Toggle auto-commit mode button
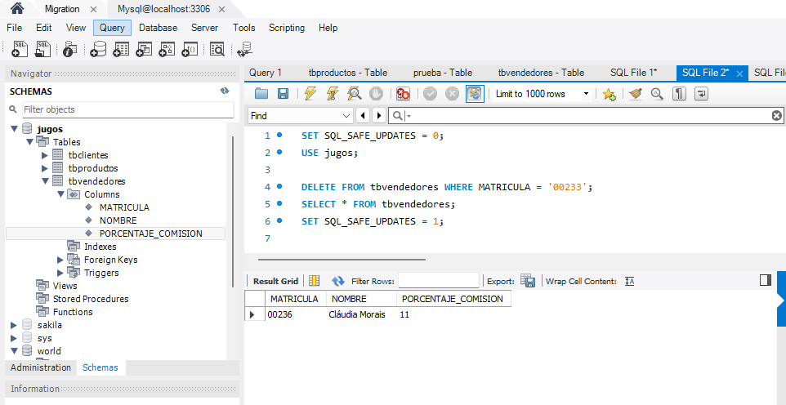786x405 pixels. [x=476, y=94]
